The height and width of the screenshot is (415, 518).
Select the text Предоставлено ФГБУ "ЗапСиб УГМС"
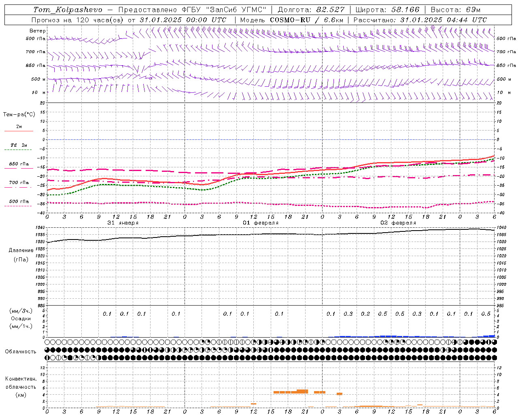coord(191,10)
